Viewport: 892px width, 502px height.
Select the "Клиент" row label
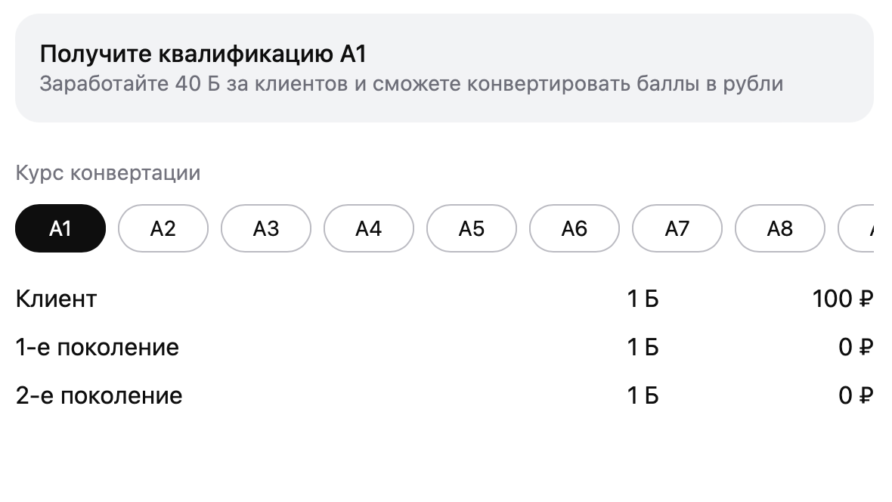[x=56, y=299]
